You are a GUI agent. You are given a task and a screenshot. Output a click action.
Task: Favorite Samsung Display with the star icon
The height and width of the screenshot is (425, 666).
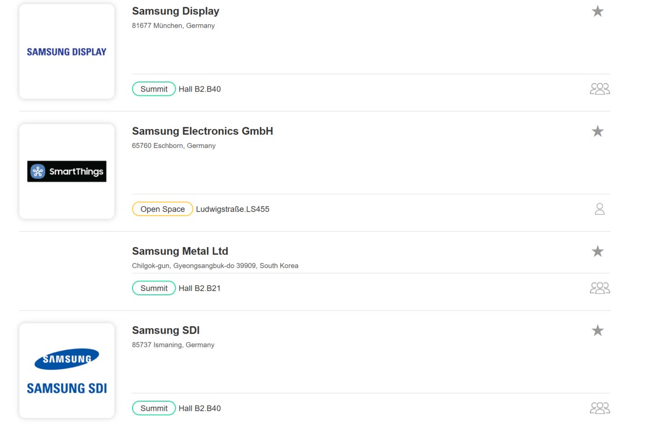pos(597,12)
